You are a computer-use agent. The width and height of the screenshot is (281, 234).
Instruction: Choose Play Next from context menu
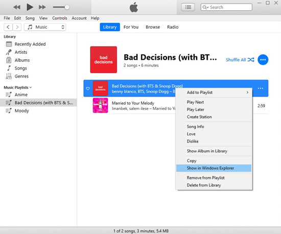pos(214,102)
